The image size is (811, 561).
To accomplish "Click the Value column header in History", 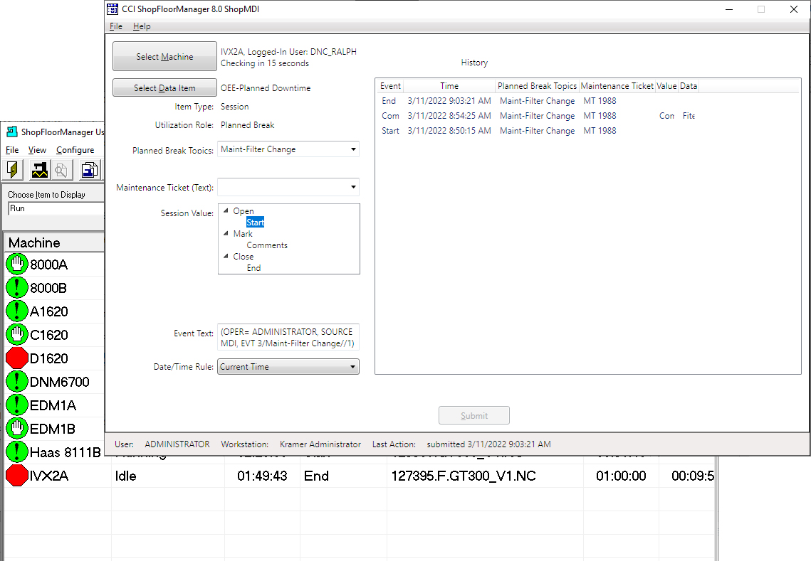I will click(666, 86).
